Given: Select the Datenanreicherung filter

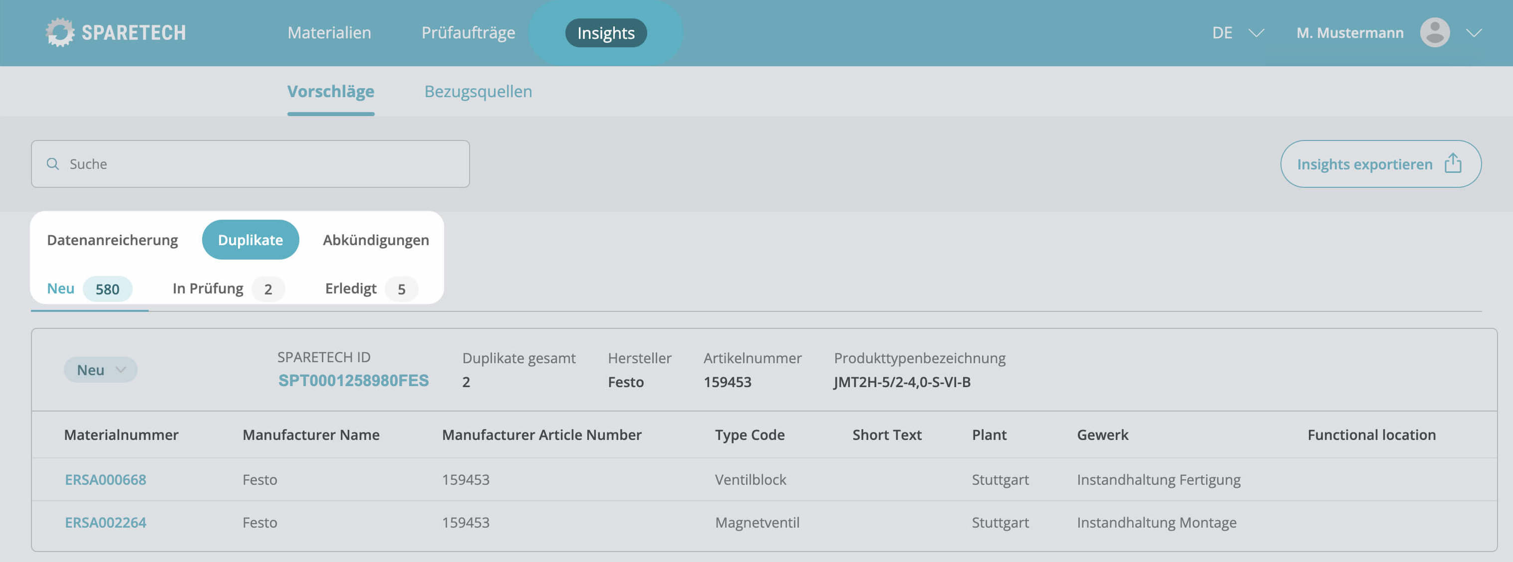Looking at the screenshot, I should click(112, 239).
